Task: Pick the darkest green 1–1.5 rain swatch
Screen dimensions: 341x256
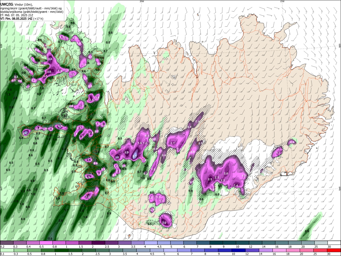Action: [61, 250]
